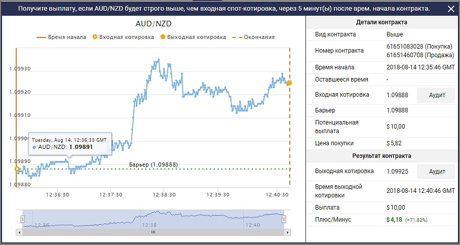Click the Барьер (1.09888) line label
460x245 pixels.
click(154, 165)
